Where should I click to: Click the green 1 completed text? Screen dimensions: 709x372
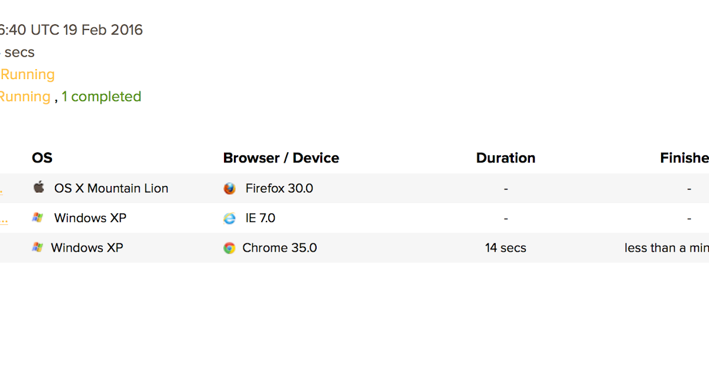click(102, 96)
